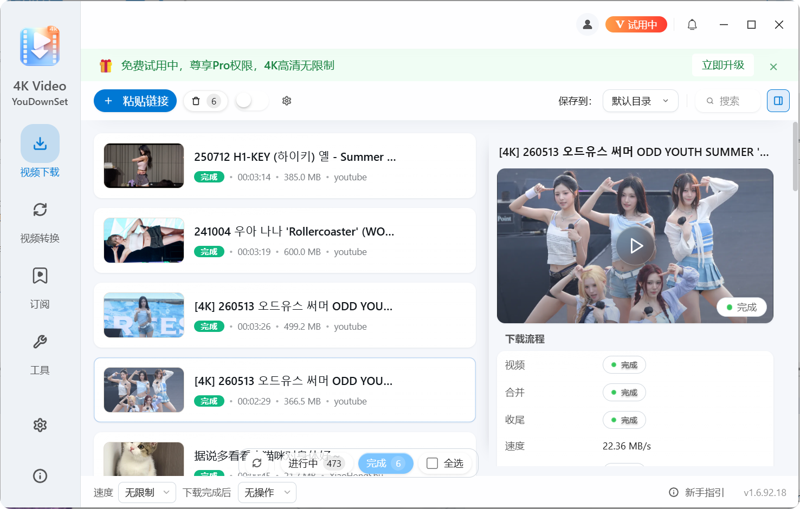Click the 收尾 step 完成 status
Image resolution: width=800 pixels, height=509 pixels.
(x=624, y=420)
